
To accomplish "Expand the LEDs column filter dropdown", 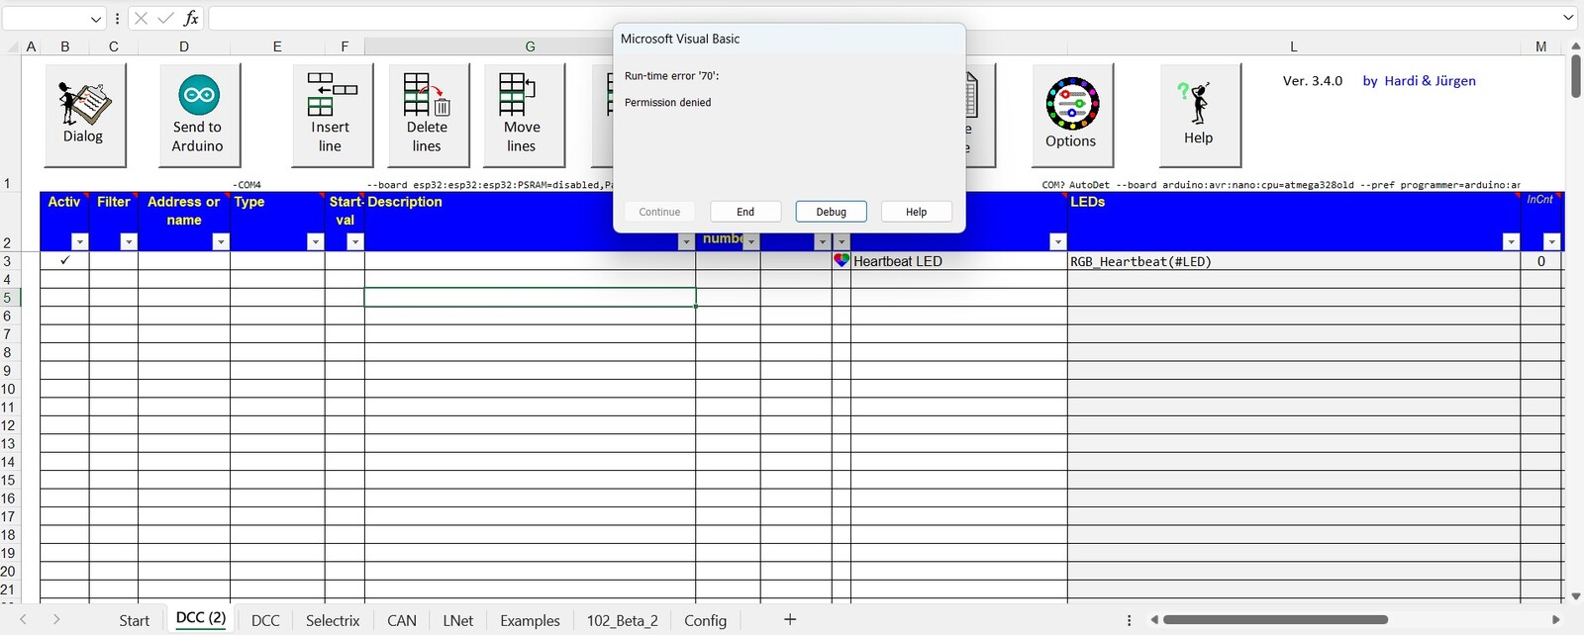I will [1510, 242].
